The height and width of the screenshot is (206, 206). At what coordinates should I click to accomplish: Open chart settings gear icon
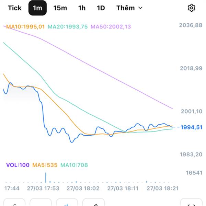point(191,8)
